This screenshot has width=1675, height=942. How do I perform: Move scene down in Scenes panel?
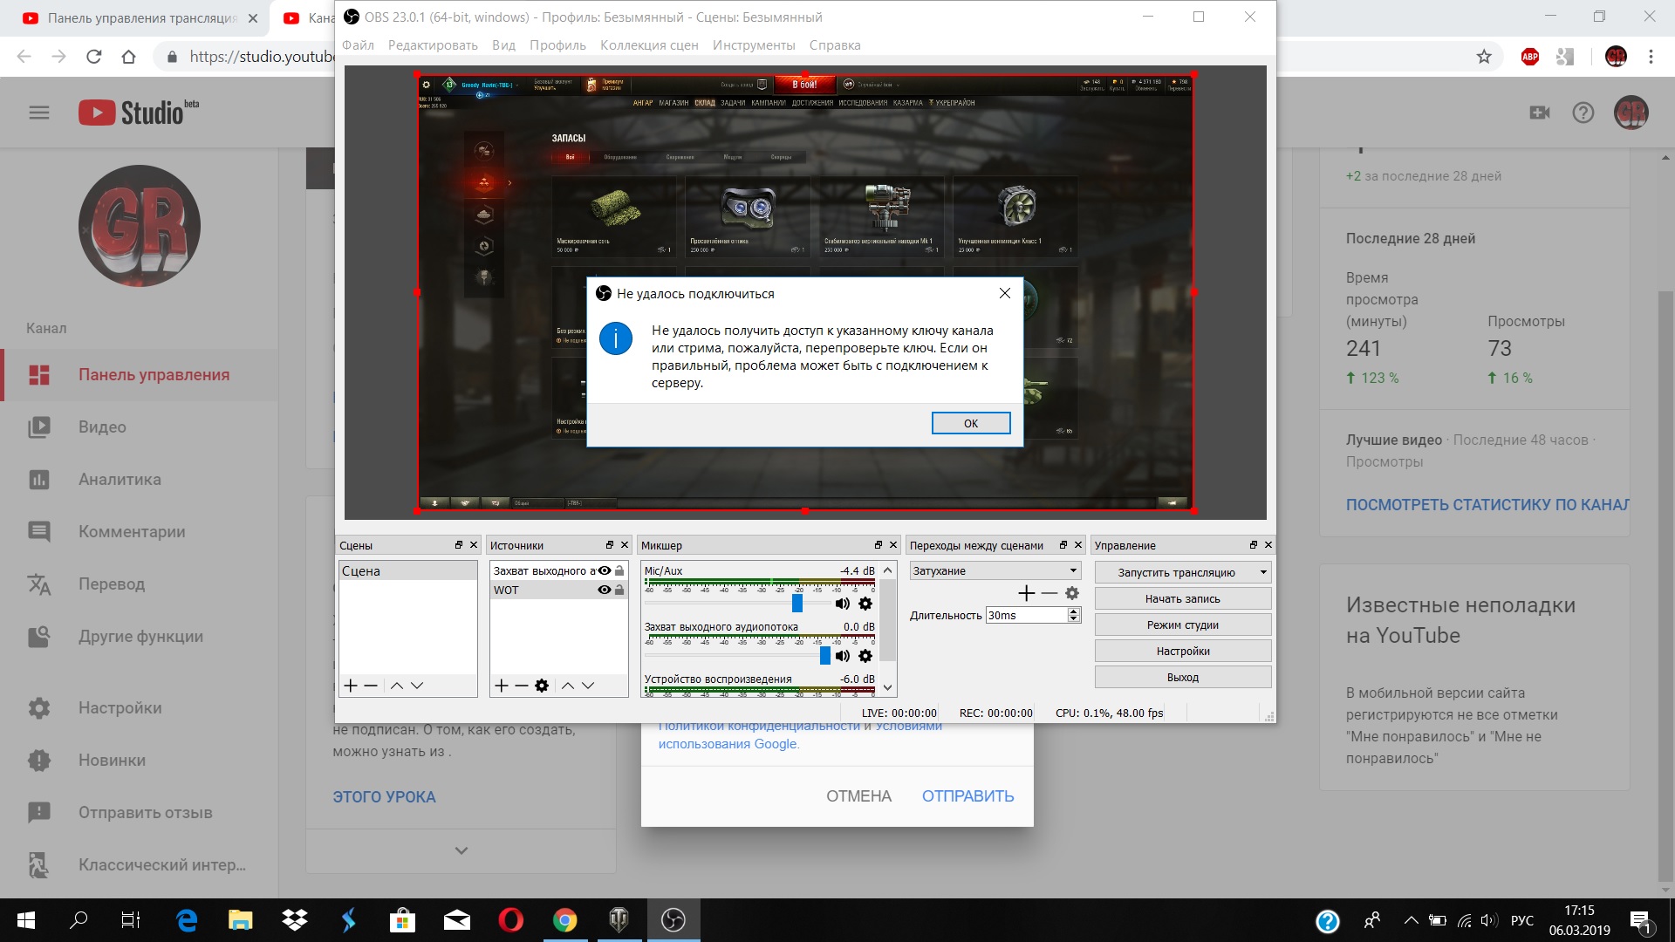pos(417,686)
